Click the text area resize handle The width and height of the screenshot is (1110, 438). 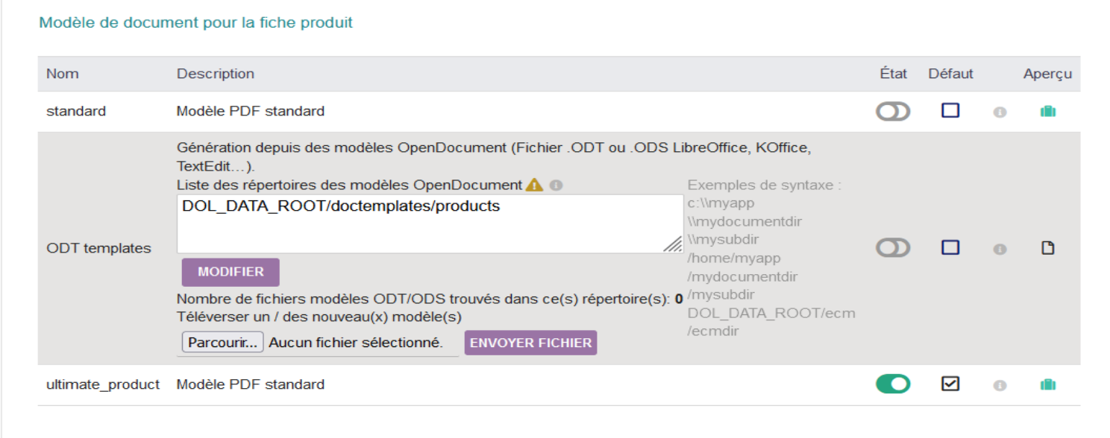point(673,244)
